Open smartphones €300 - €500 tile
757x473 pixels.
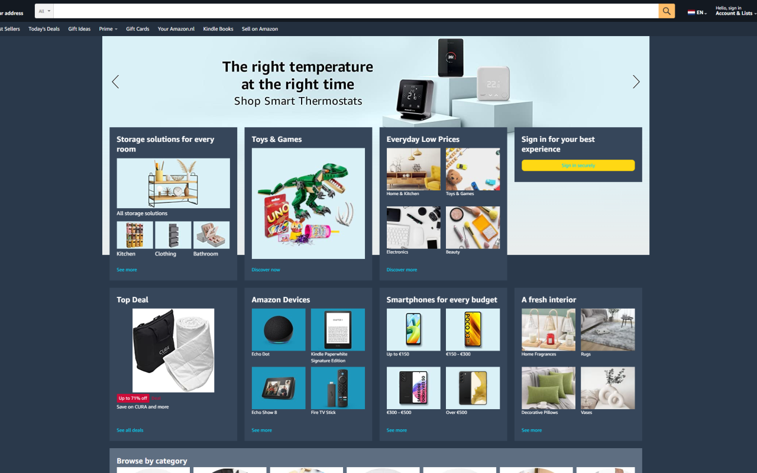coord(413,388)
